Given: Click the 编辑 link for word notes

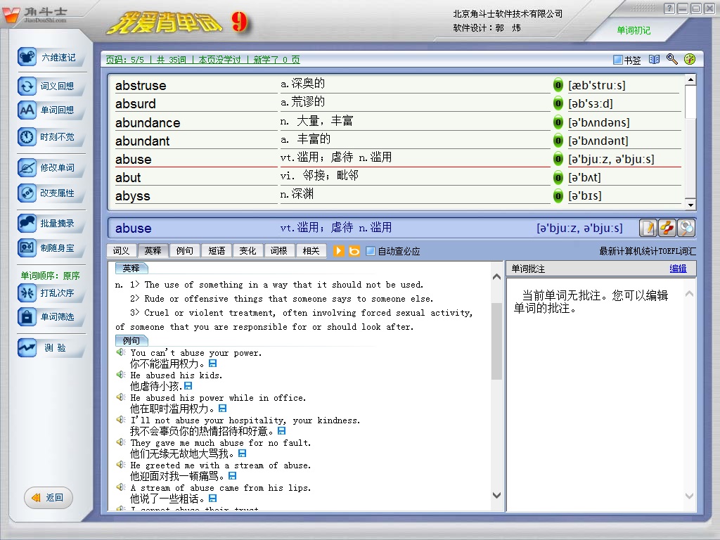Looking at the screenshot, I should [x=678, y=269].
